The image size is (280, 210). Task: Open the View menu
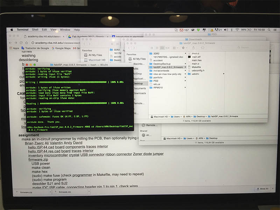click(53, 30)
